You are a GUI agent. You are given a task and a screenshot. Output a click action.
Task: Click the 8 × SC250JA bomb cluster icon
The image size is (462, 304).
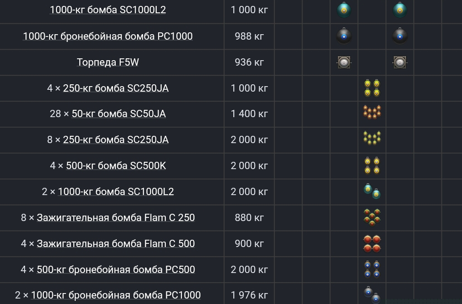coord(372,138)
